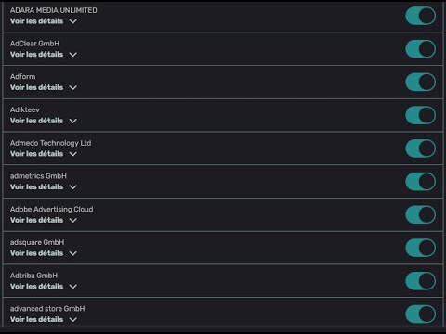Turn off AdClear GmbH consent switch
This screenshot has height=334, width=446.
(420, 49)
